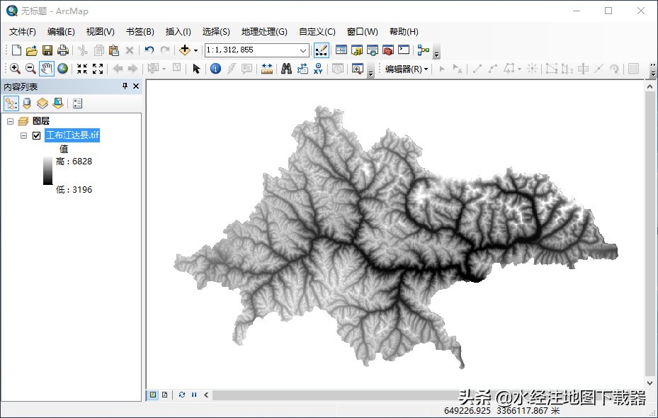Open the 地理处理(G) menu
Screen dimensions: 658x418
(263, 32)
